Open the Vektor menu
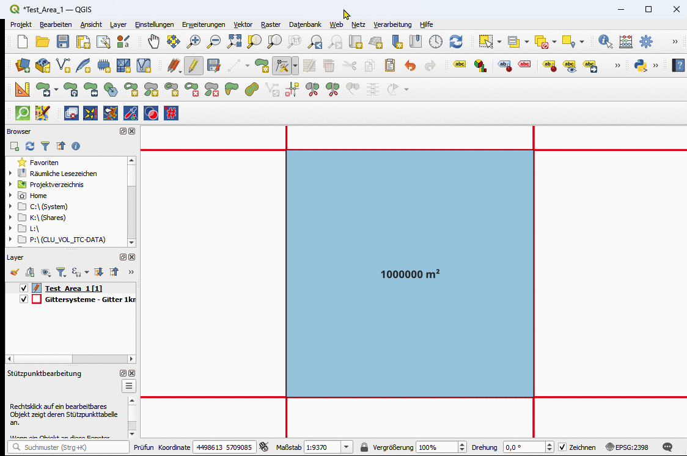The image size is (687, 456). click(x=243, y=24)
